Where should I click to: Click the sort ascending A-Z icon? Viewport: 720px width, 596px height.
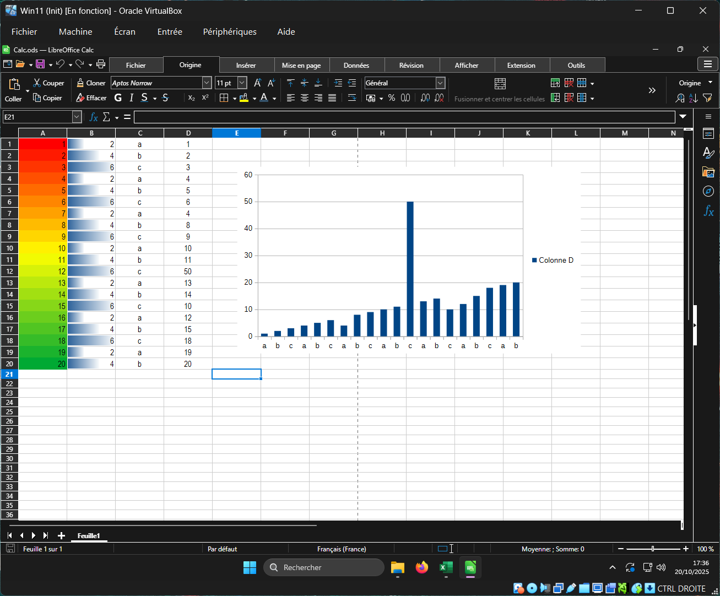(693, 98)
